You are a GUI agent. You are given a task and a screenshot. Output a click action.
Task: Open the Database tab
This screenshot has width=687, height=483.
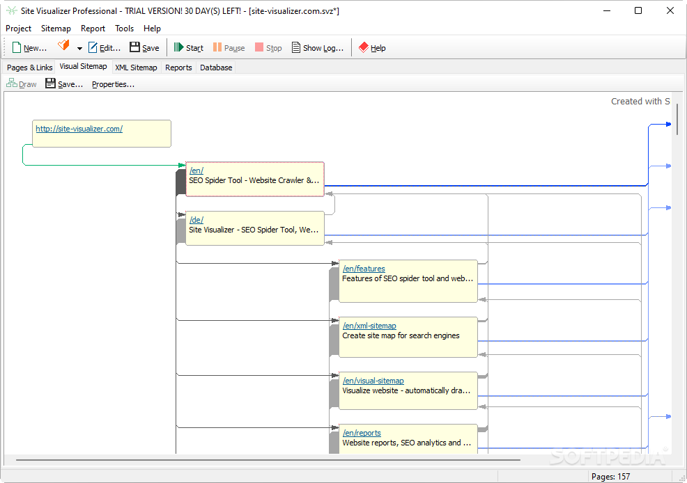coord(216,68)
